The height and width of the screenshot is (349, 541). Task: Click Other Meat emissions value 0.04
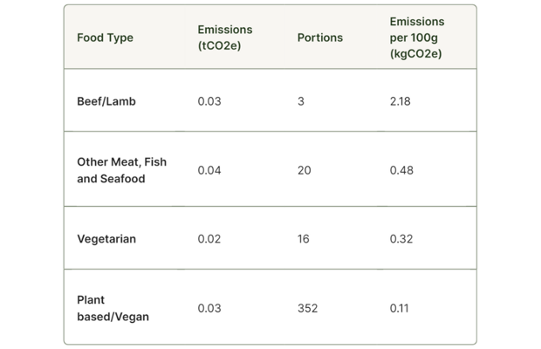[209, 170]
